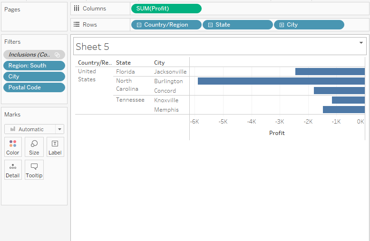Open the Tooltip marks card
Image resolution: width=370 pixels, height=241 pixels.
34,170
